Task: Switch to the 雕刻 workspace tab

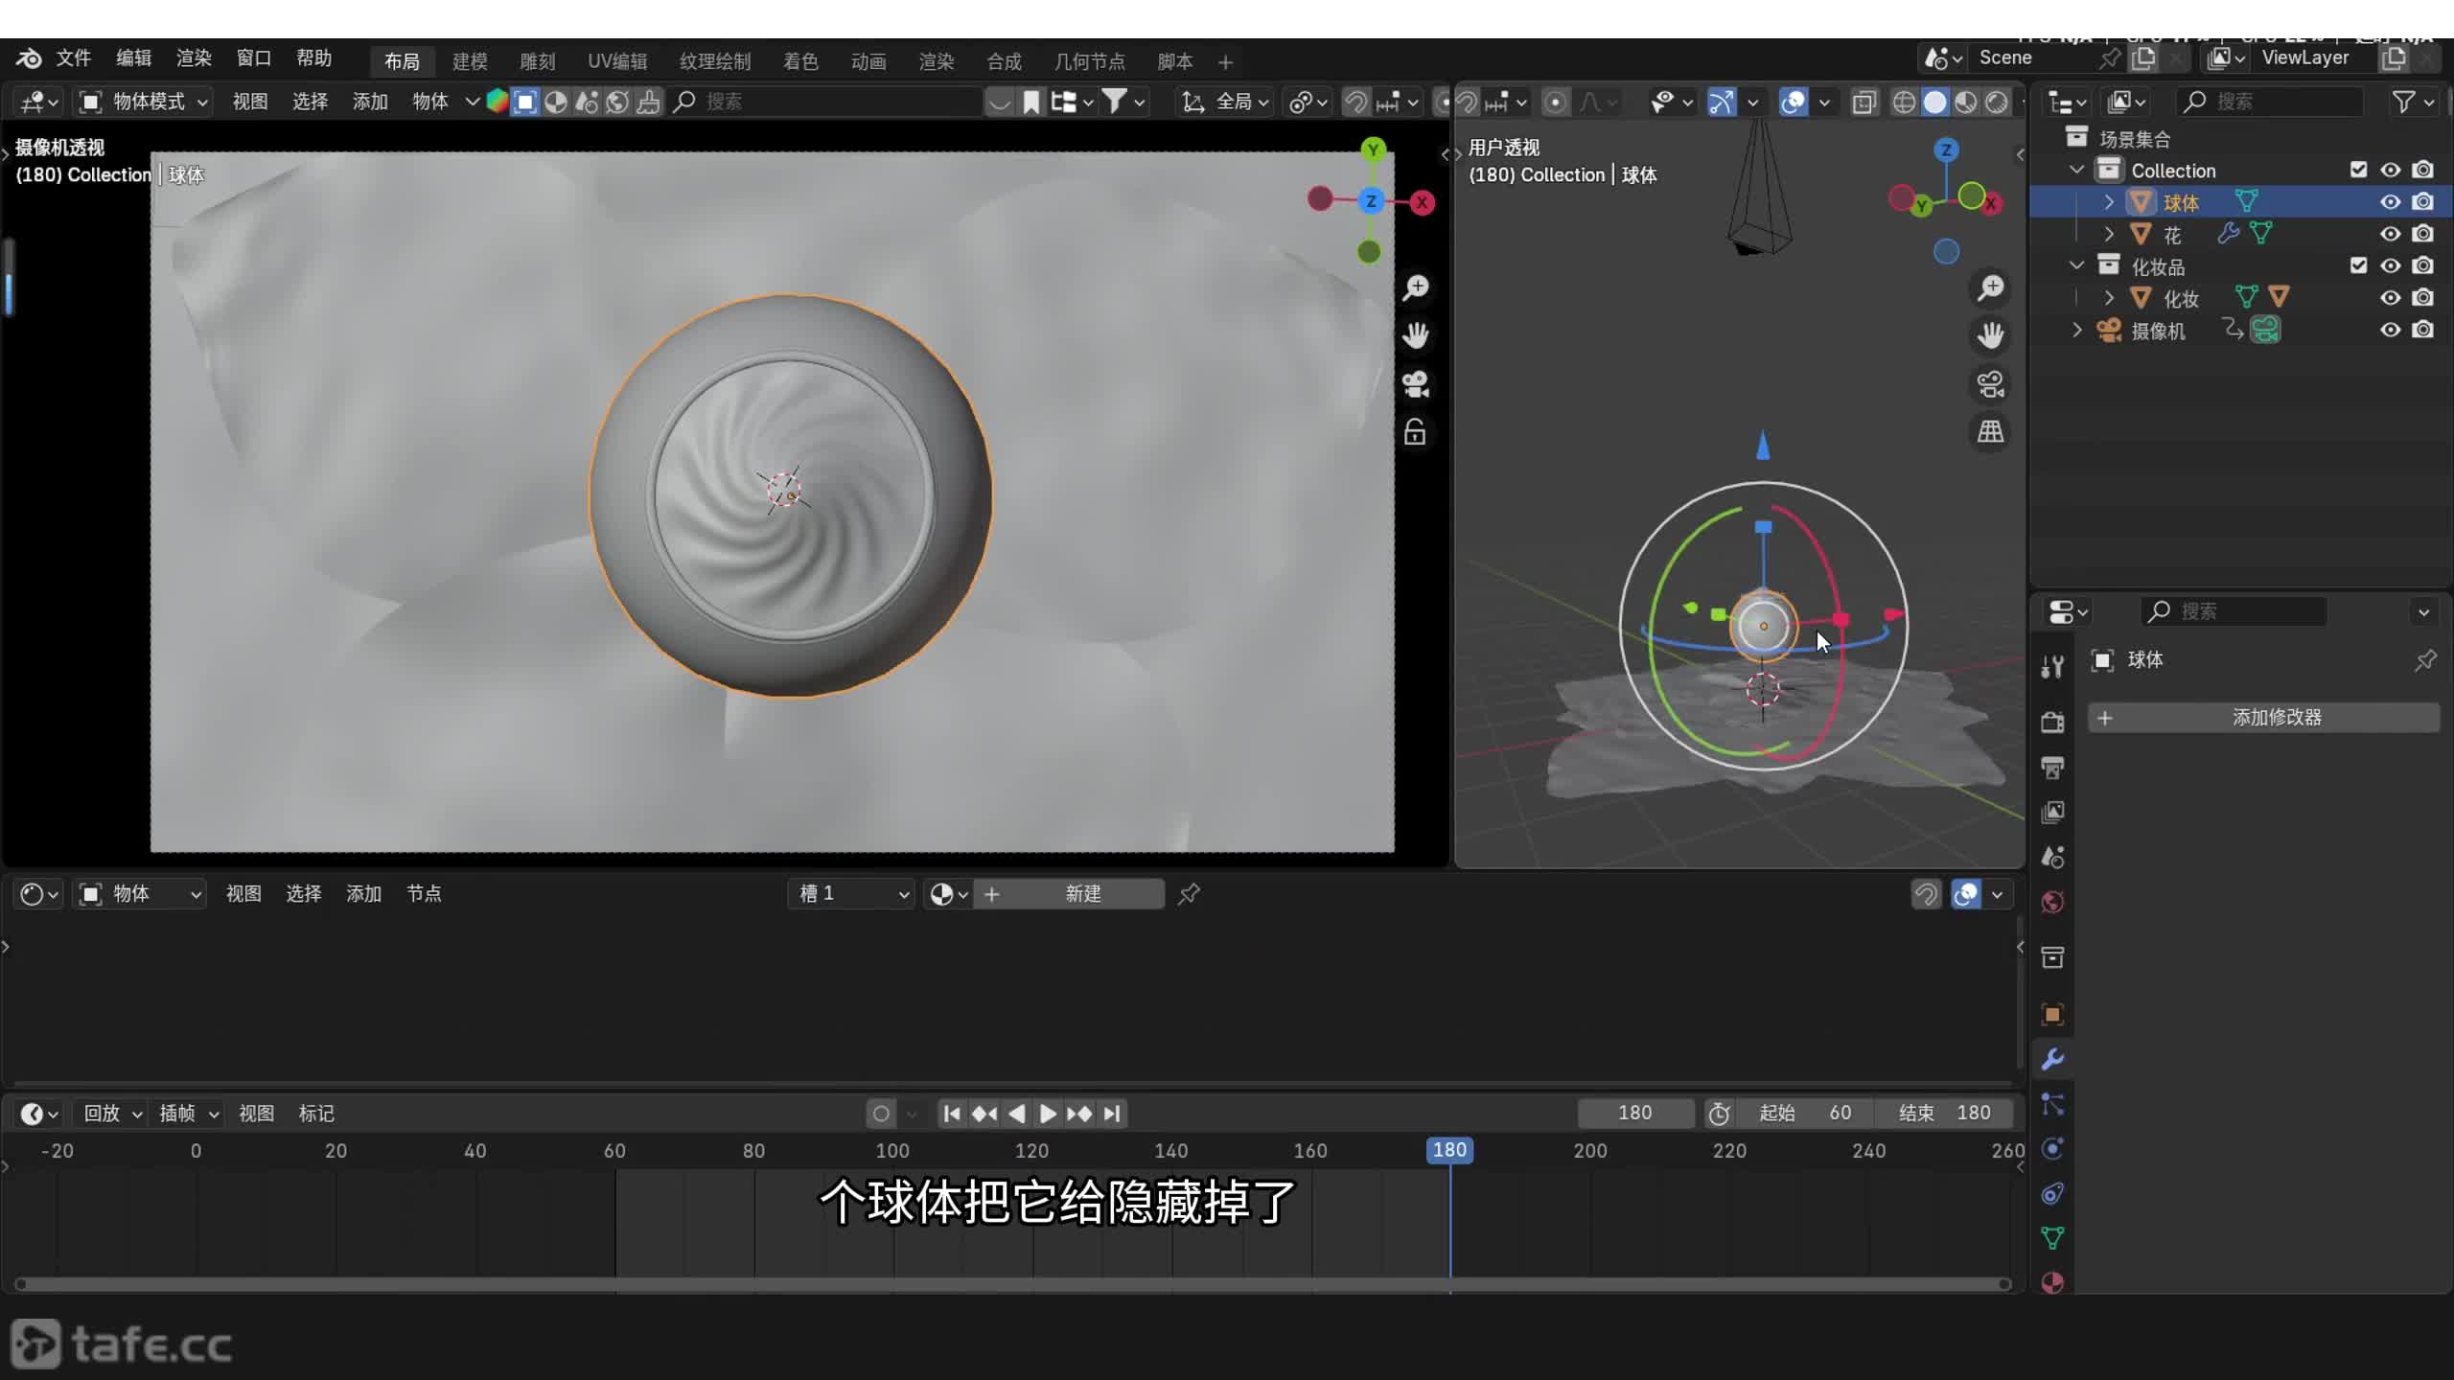Action: point(538,62)
